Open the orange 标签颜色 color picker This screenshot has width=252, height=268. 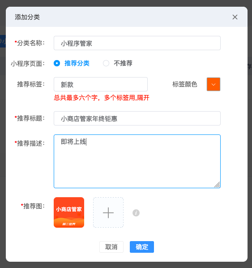(214, 84)
